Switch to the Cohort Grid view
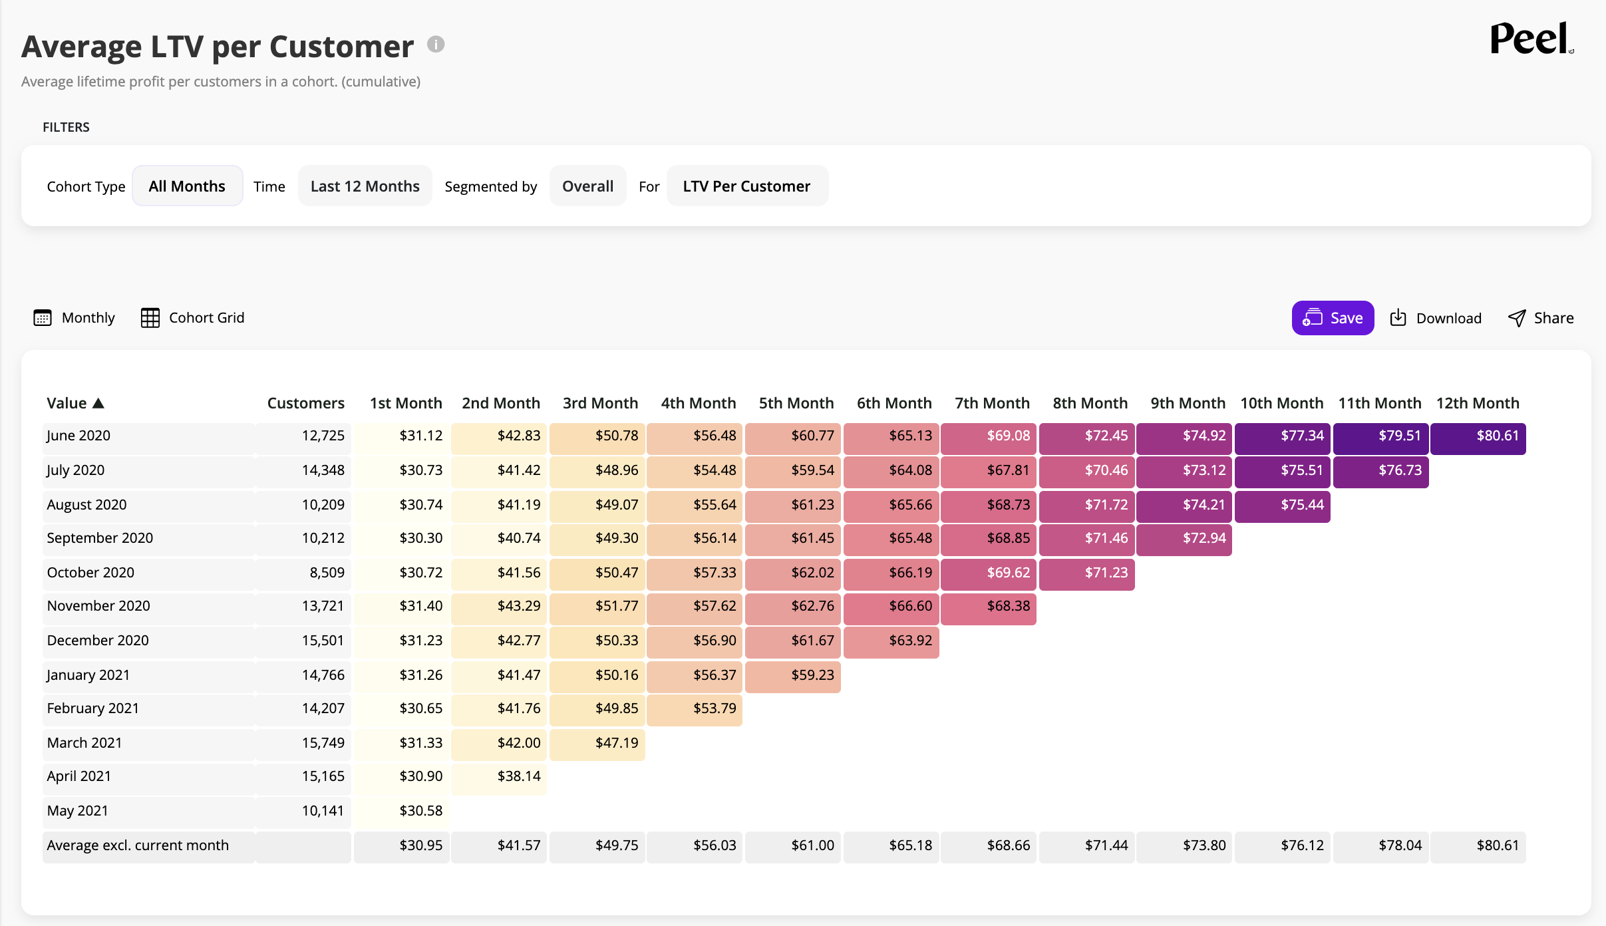This screenshot has height=926, width=1606. coord(206,318)
